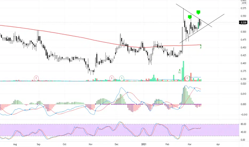Click the 40.00 stochastic axis value

(243, 132)
